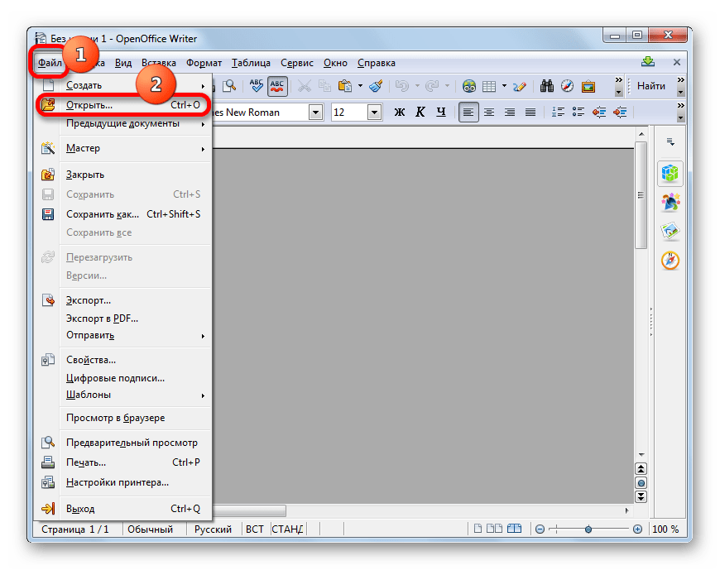This screenshot has height=570, width=720.
Task: Choose Экспорт... menu entry
Action: coord(123,300)
